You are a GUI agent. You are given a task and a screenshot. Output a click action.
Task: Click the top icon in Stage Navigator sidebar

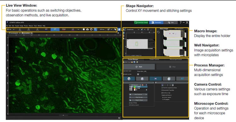(124, 29)
